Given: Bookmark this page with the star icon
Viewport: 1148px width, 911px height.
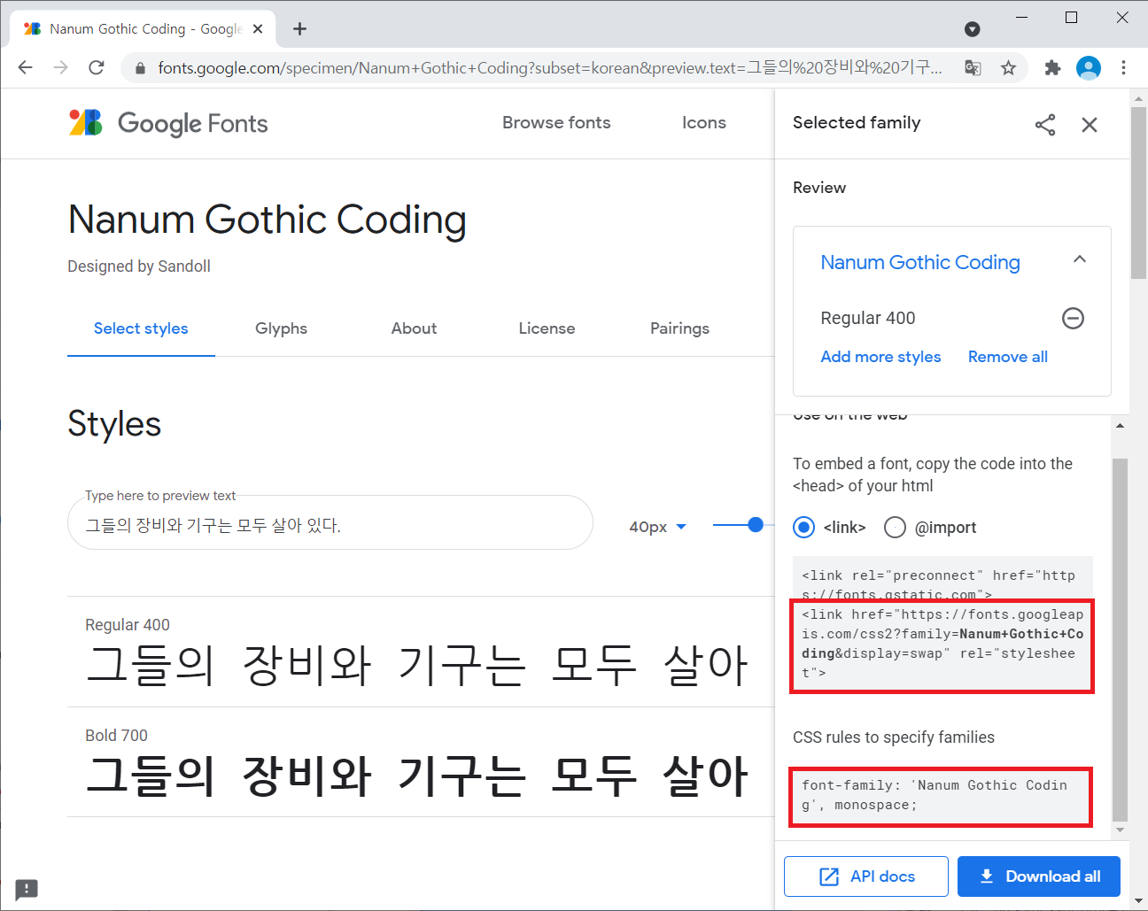Looking at the screenshot, I should 1008,68.
